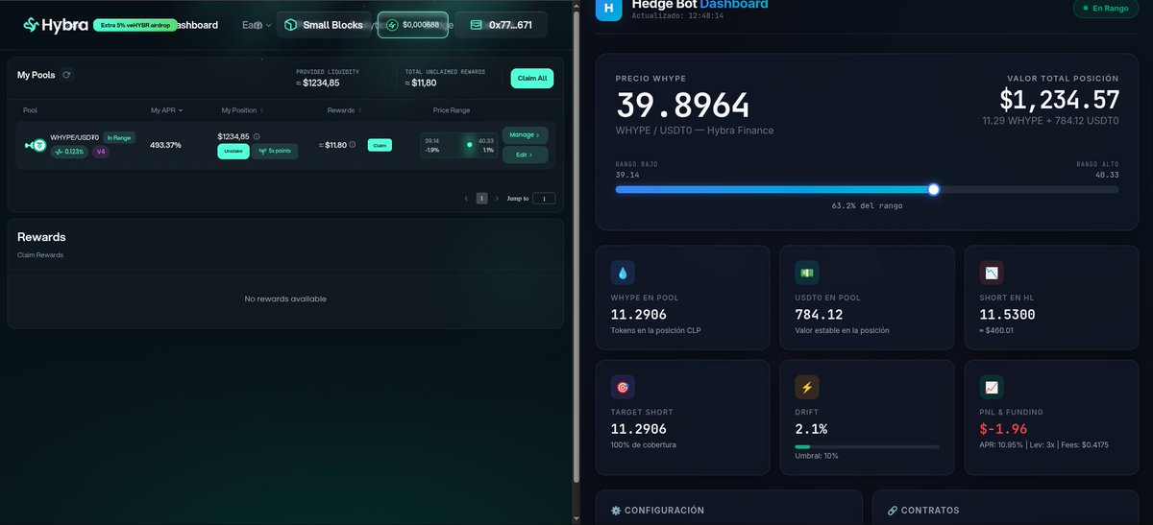This screenshot has height=525, width=1153.
Task: Click the info icon beside $11.80 rewards
Action: (x=353, y=145)
